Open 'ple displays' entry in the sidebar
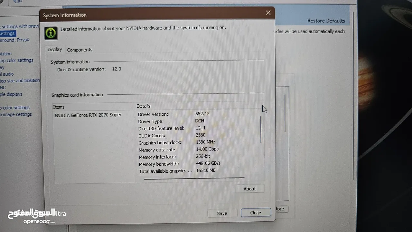 pos(11,94)
